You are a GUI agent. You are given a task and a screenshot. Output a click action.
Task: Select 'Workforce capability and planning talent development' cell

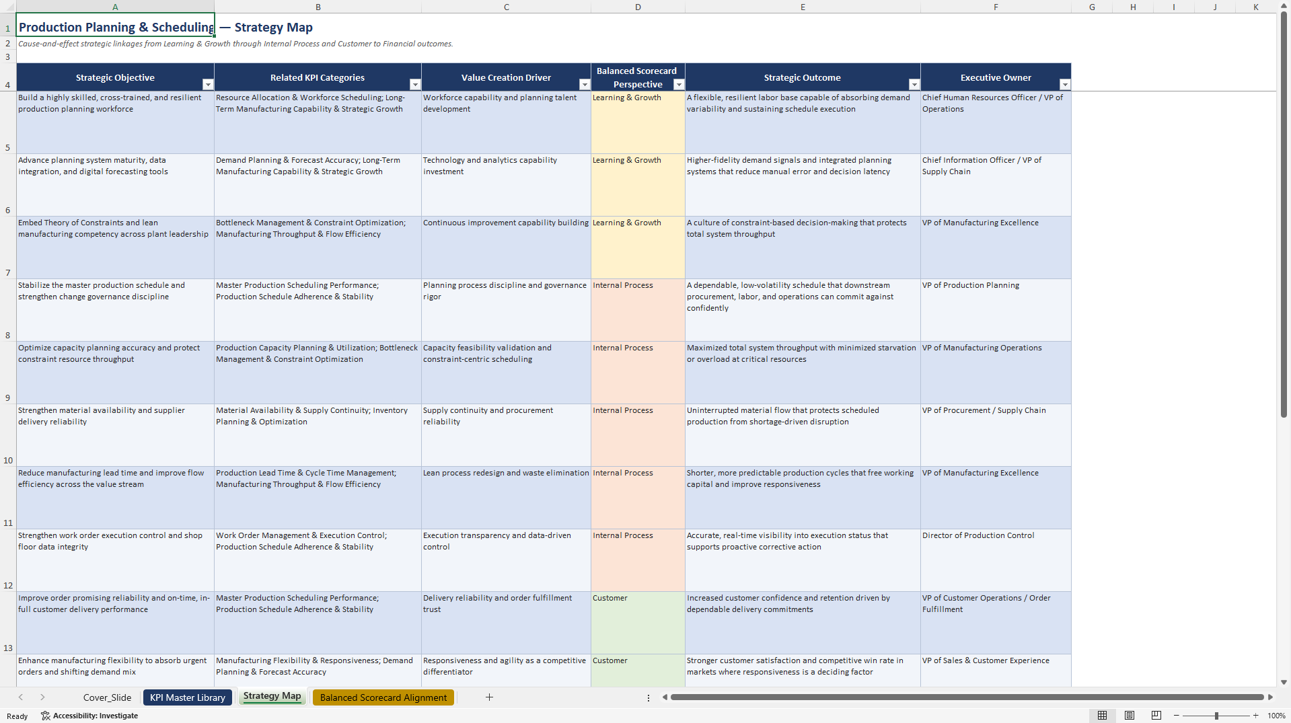(507, 122)
